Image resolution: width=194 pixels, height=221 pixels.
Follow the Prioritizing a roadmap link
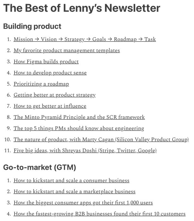41,84
